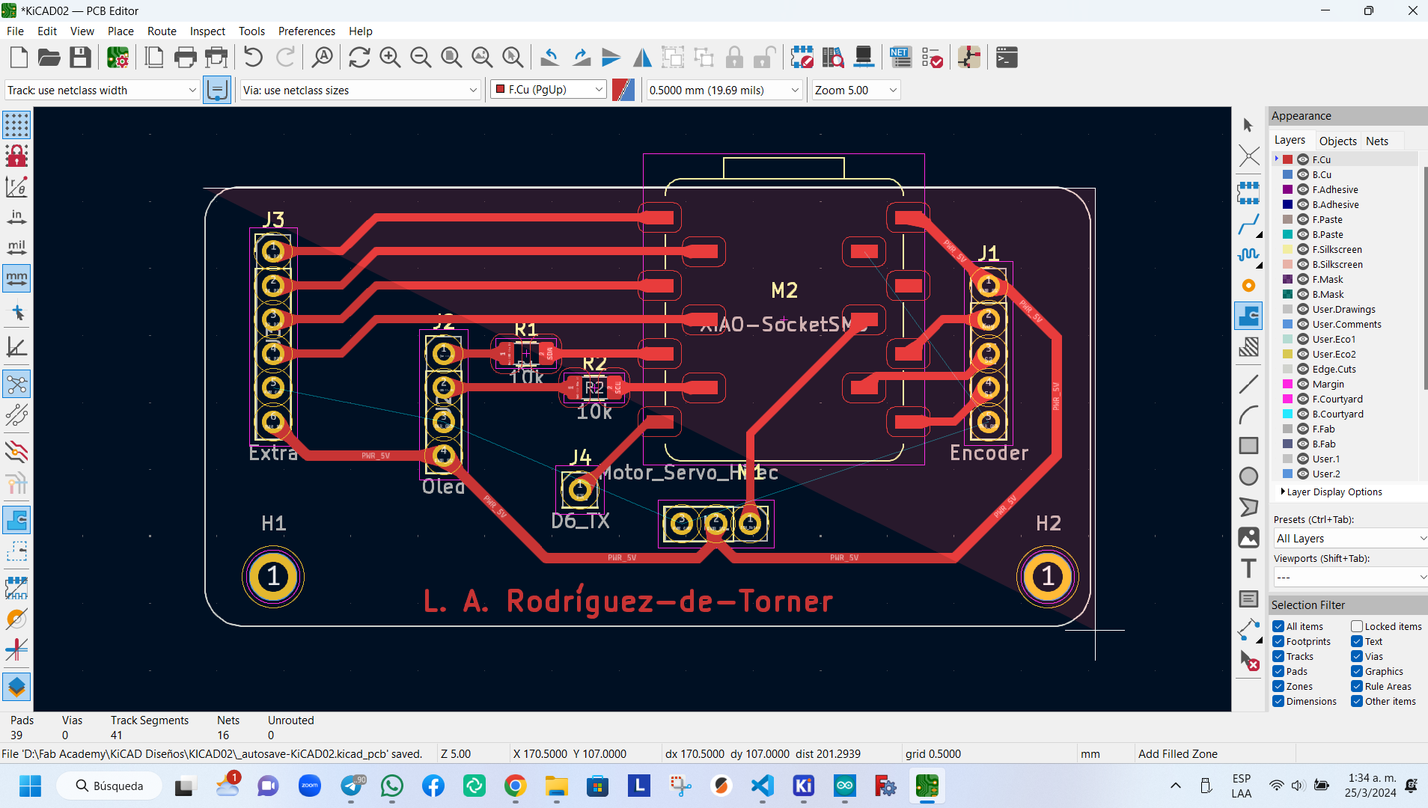Uncheck the All items filter
Viewport: 1428px width, 808px height.
click(x=1278, y=626)
